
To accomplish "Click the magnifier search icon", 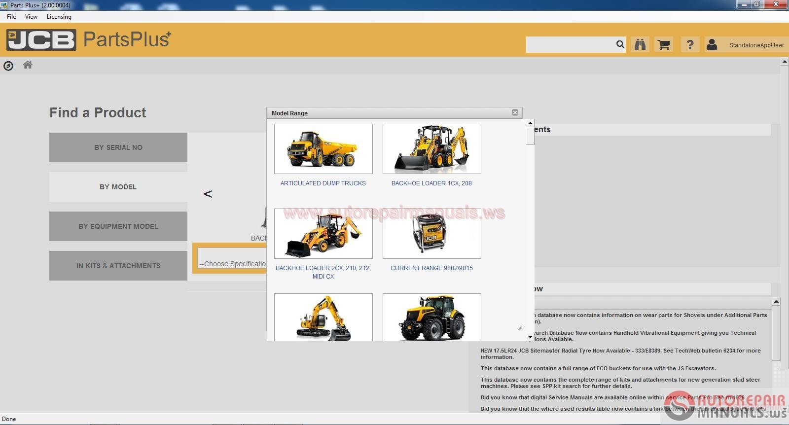I will tap(620, 45).
